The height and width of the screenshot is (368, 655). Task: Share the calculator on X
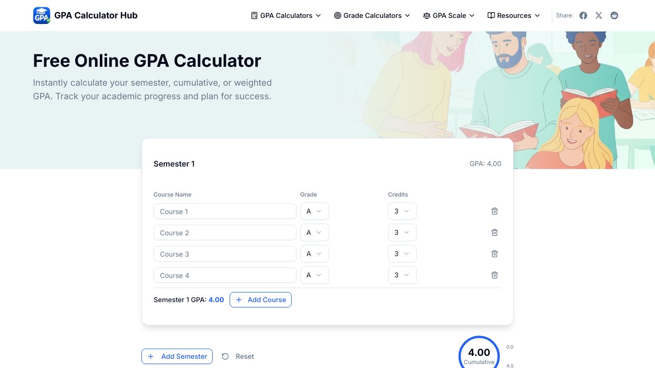tap(599, 15)
